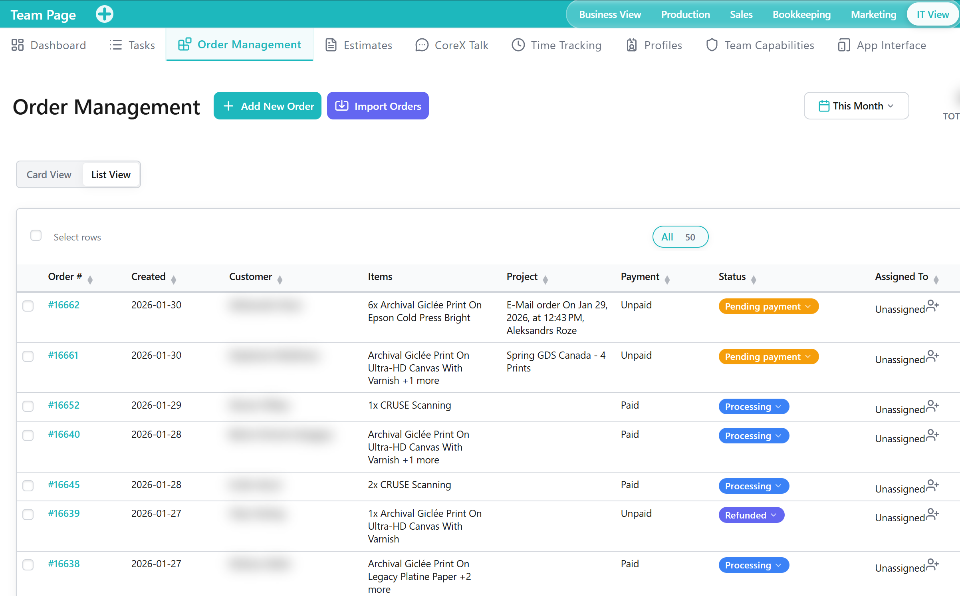Sort by Assigned To column arrows
This screenshot has height=596, width=960.
point(936,280)
